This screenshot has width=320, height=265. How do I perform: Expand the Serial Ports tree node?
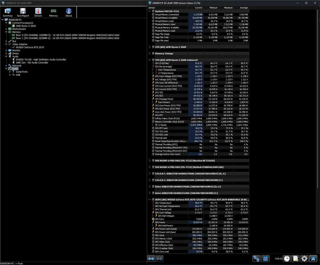click(10, 72)
